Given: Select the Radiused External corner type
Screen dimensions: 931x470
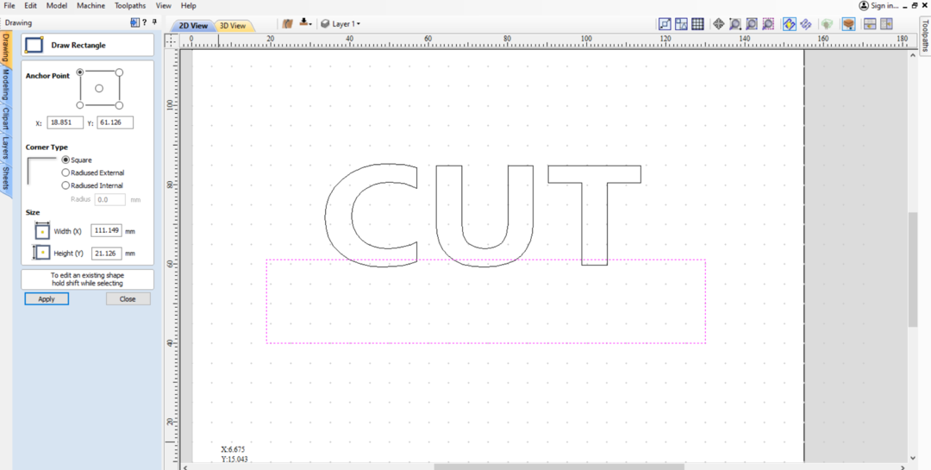Looking at the screenshot, I should pos(66,172).
